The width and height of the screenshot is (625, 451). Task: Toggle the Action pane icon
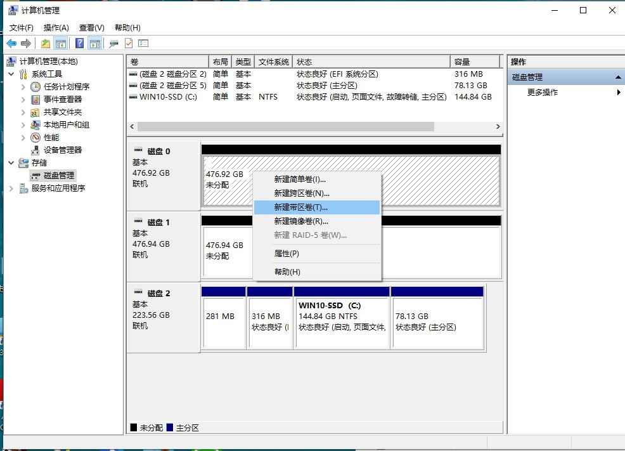[x=94, y=43]
